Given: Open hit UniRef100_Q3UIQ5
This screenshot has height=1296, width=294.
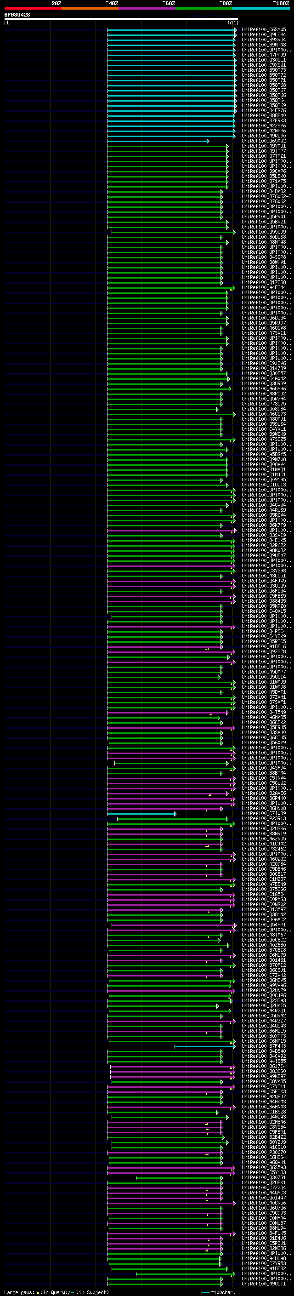Looking at the screenshot, I should point(264,586).
